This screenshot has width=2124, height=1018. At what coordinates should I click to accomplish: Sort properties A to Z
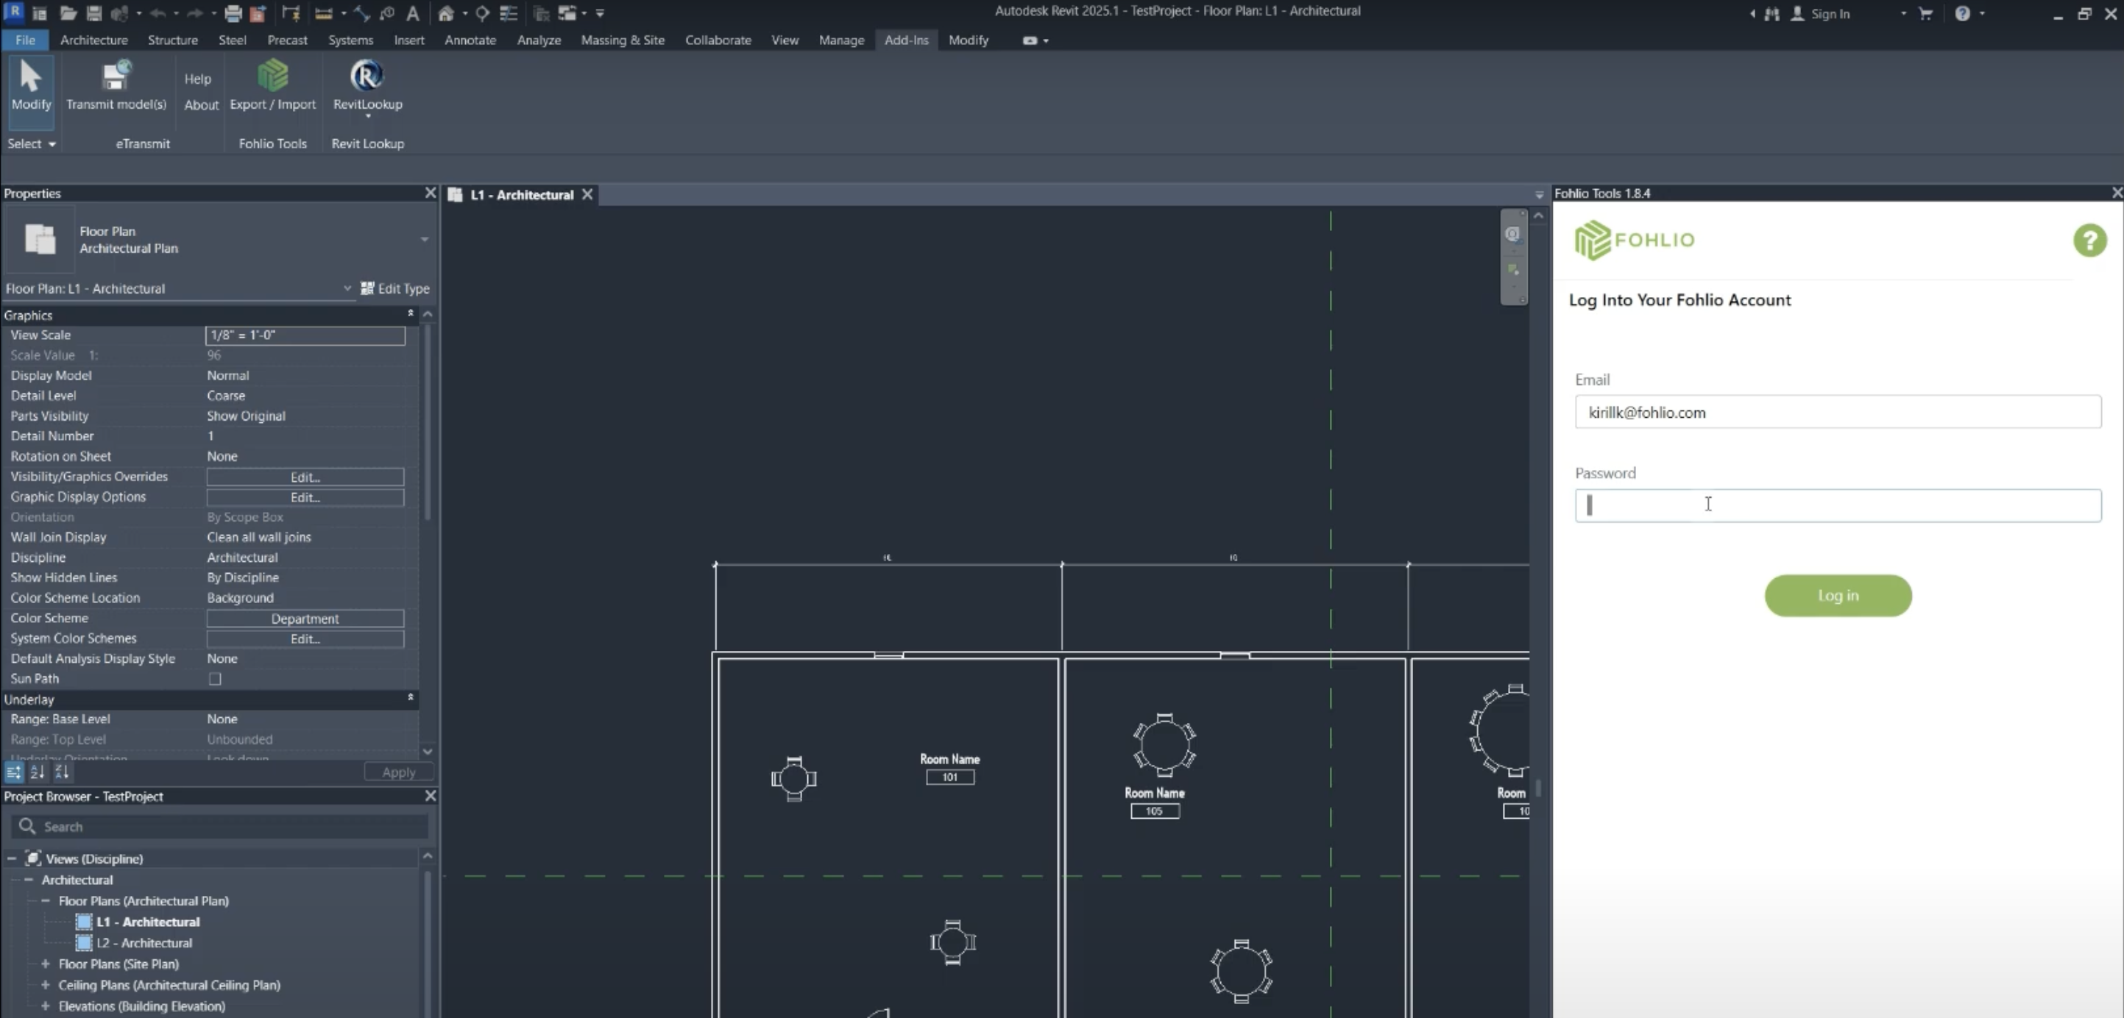click(x=38, y=772)
